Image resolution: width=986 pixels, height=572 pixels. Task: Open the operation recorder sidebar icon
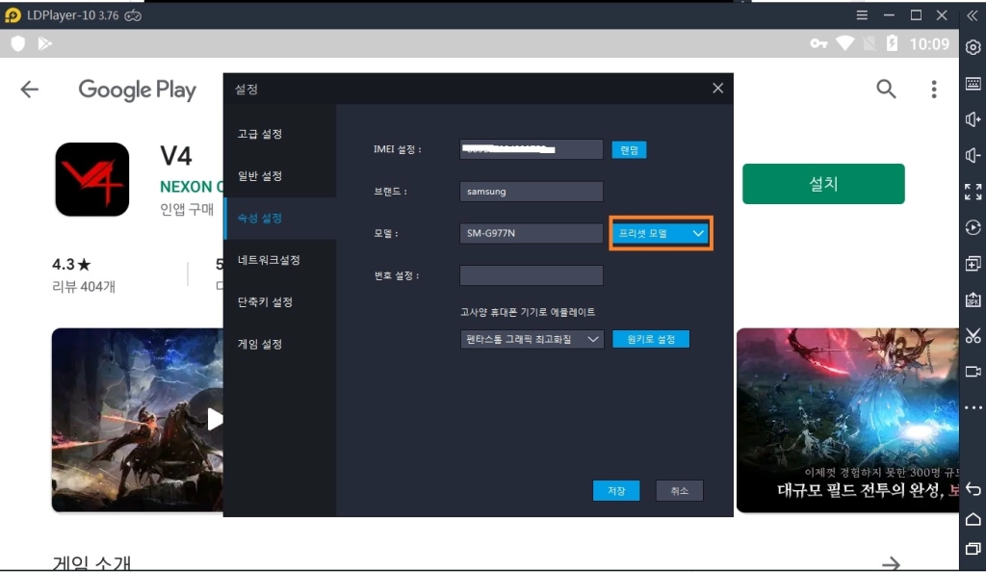[973, 227]
